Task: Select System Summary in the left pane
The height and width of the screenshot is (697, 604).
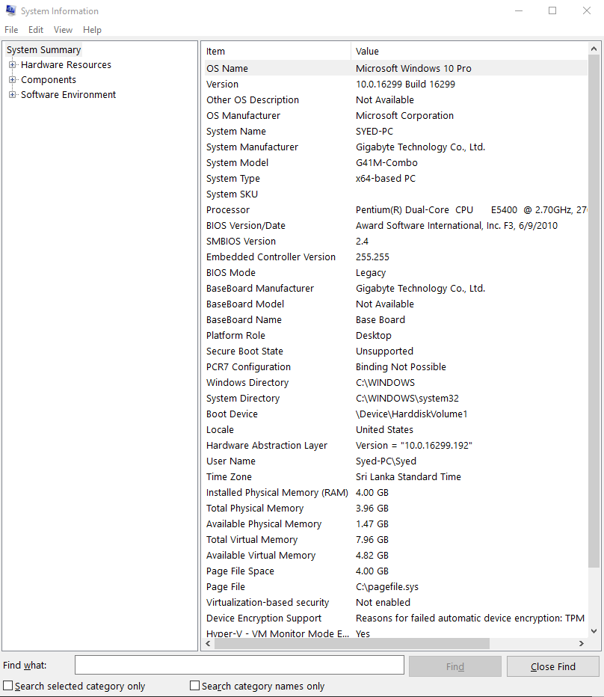Action: pos(43,49)
